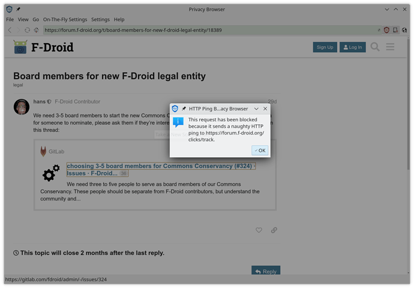The height and width of the screenshot is (288, 414).
Task: Click the '36' click-count badge
Action: point(124,173)
